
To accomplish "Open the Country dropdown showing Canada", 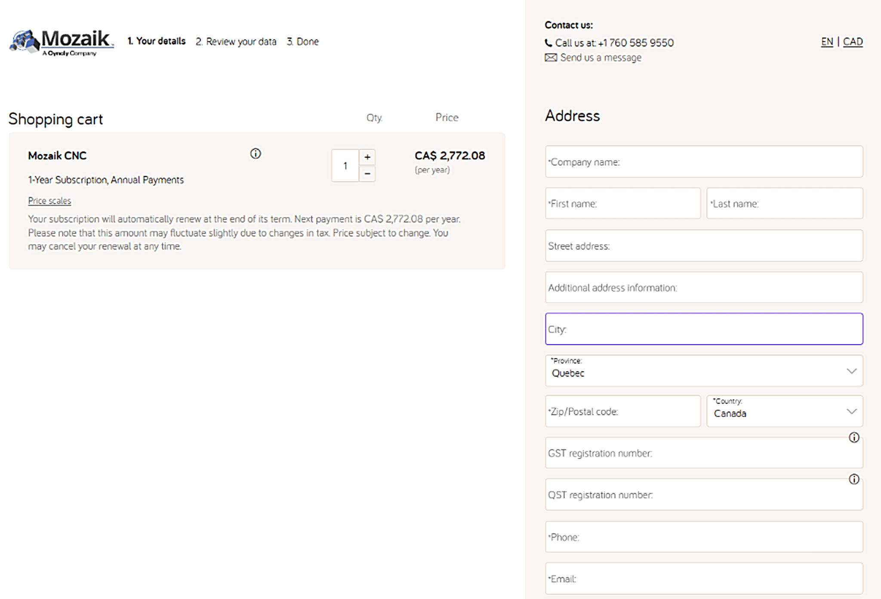I will [785, 411].
